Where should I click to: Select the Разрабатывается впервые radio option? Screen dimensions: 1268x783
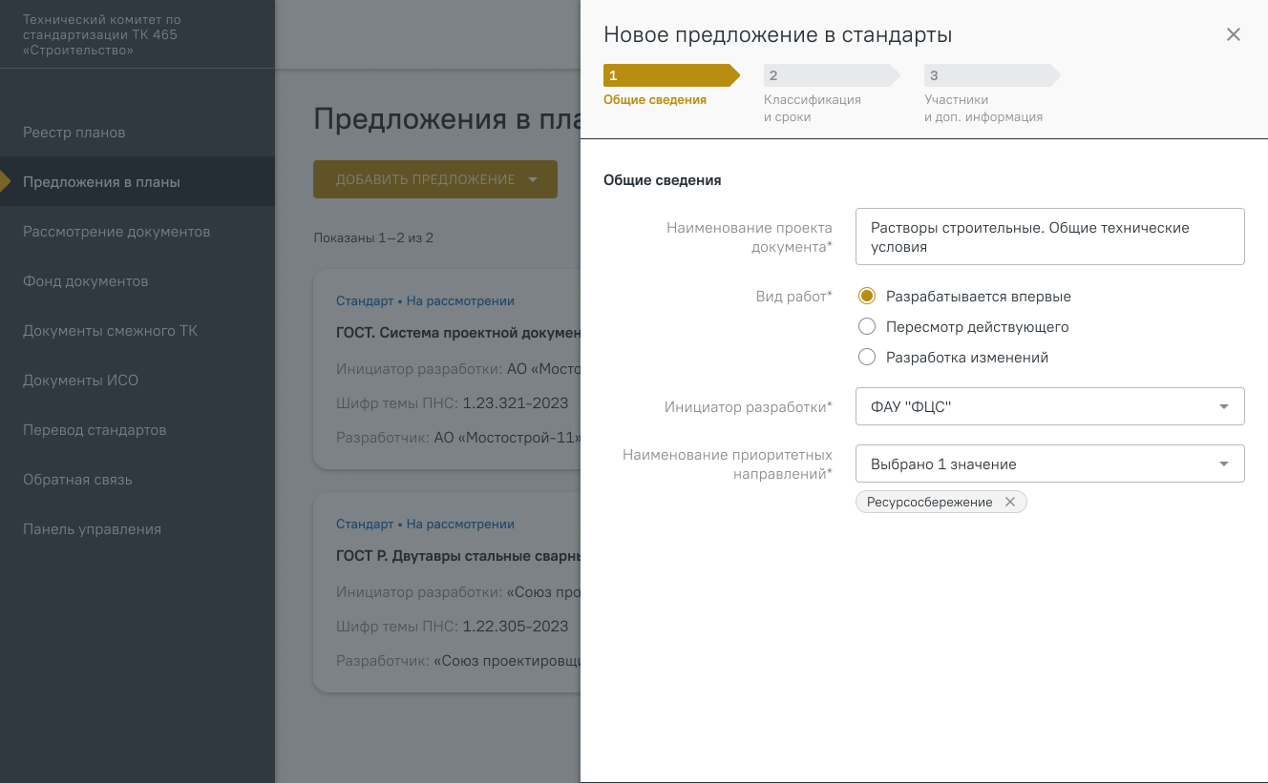tap(867, 297)
